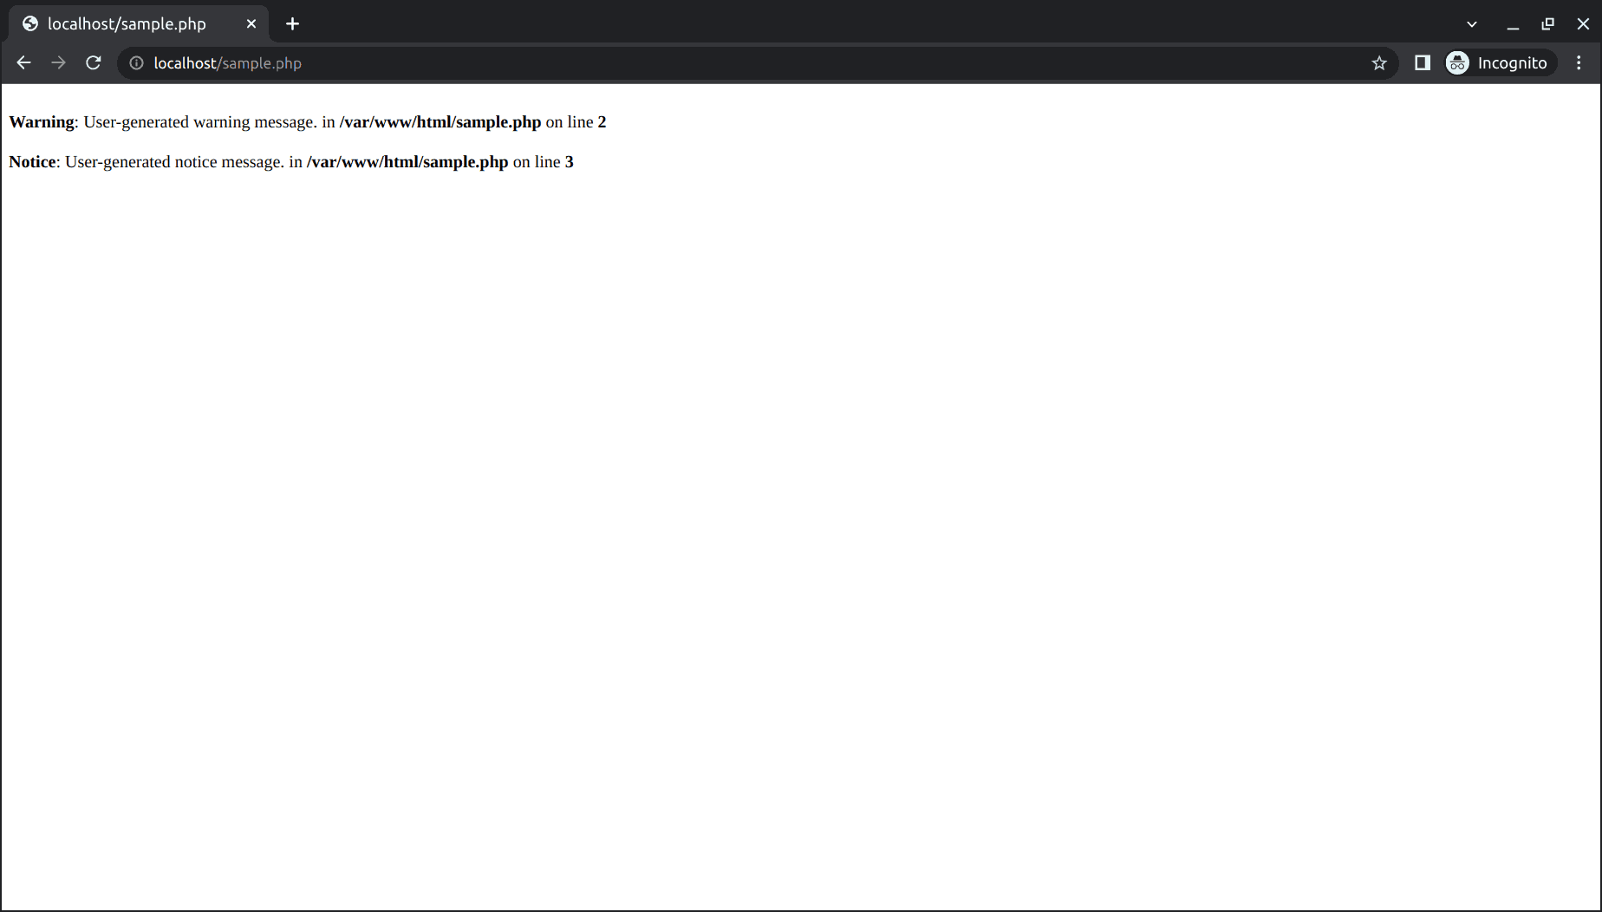Screen dimensions: 1602x912
Task: Click the back navigation arrow
Action: [23, 62]
